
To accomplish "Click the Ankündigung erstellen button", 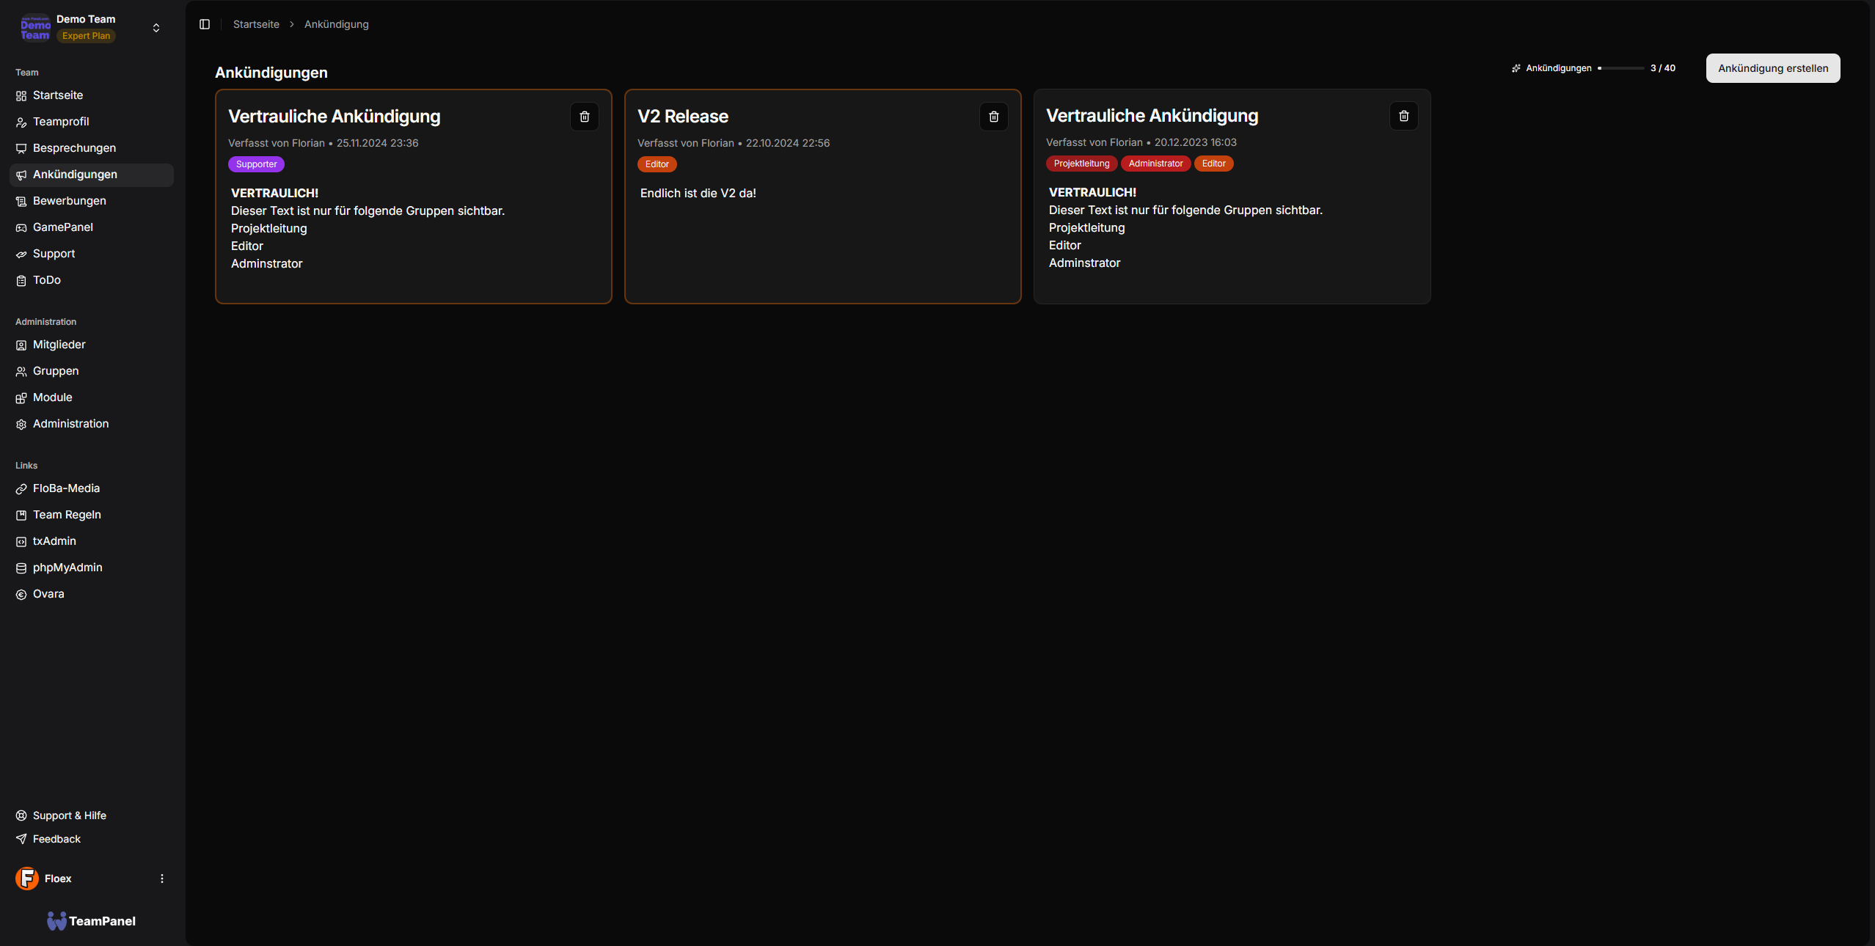I will point(1772,67).
